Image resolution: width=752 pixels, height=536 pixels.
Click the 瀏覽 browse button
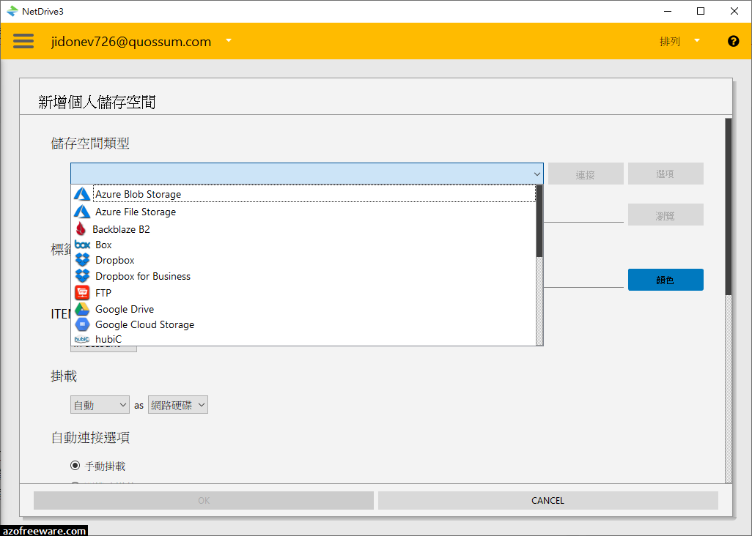pos(666,215)
